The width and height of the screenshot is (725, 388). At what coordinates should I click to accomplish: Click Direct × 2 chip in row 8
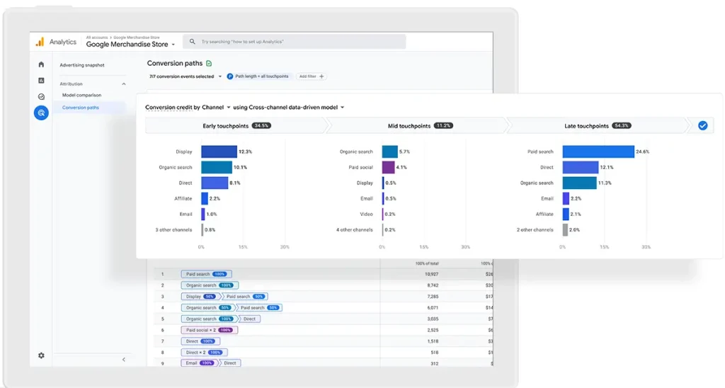coord(204,353)
